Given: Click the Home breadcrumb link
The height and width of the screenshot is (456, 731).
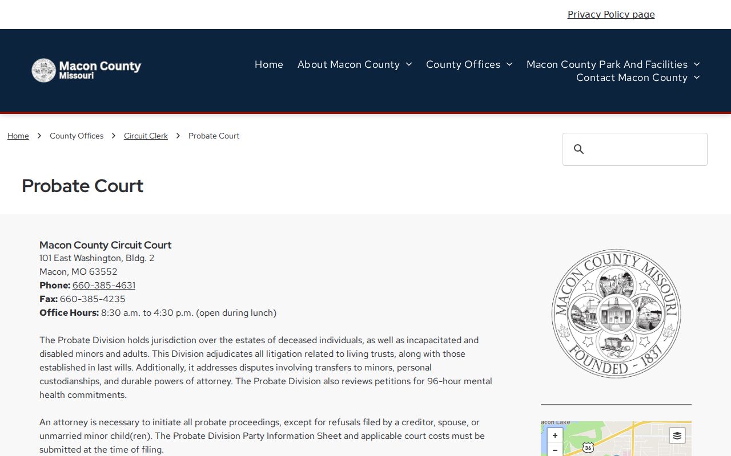Looking at the screenshot, I should [18, 136].
